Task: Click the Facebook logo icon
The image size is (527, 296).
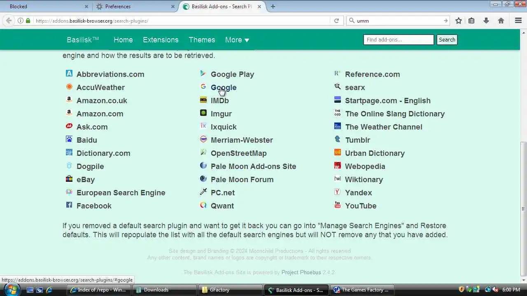Action: [69, 205]
